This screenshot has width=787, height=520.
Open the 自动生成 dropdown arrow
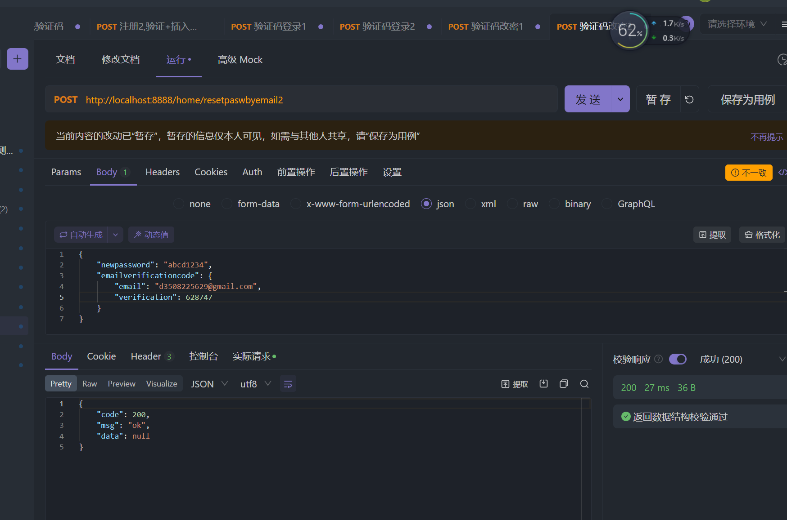[115, 235]
